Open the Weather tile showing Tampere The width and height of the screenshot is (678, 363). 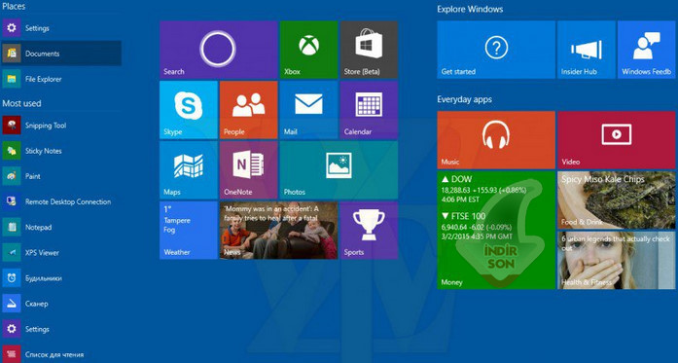pyautogui.click(x=189, y=231)
